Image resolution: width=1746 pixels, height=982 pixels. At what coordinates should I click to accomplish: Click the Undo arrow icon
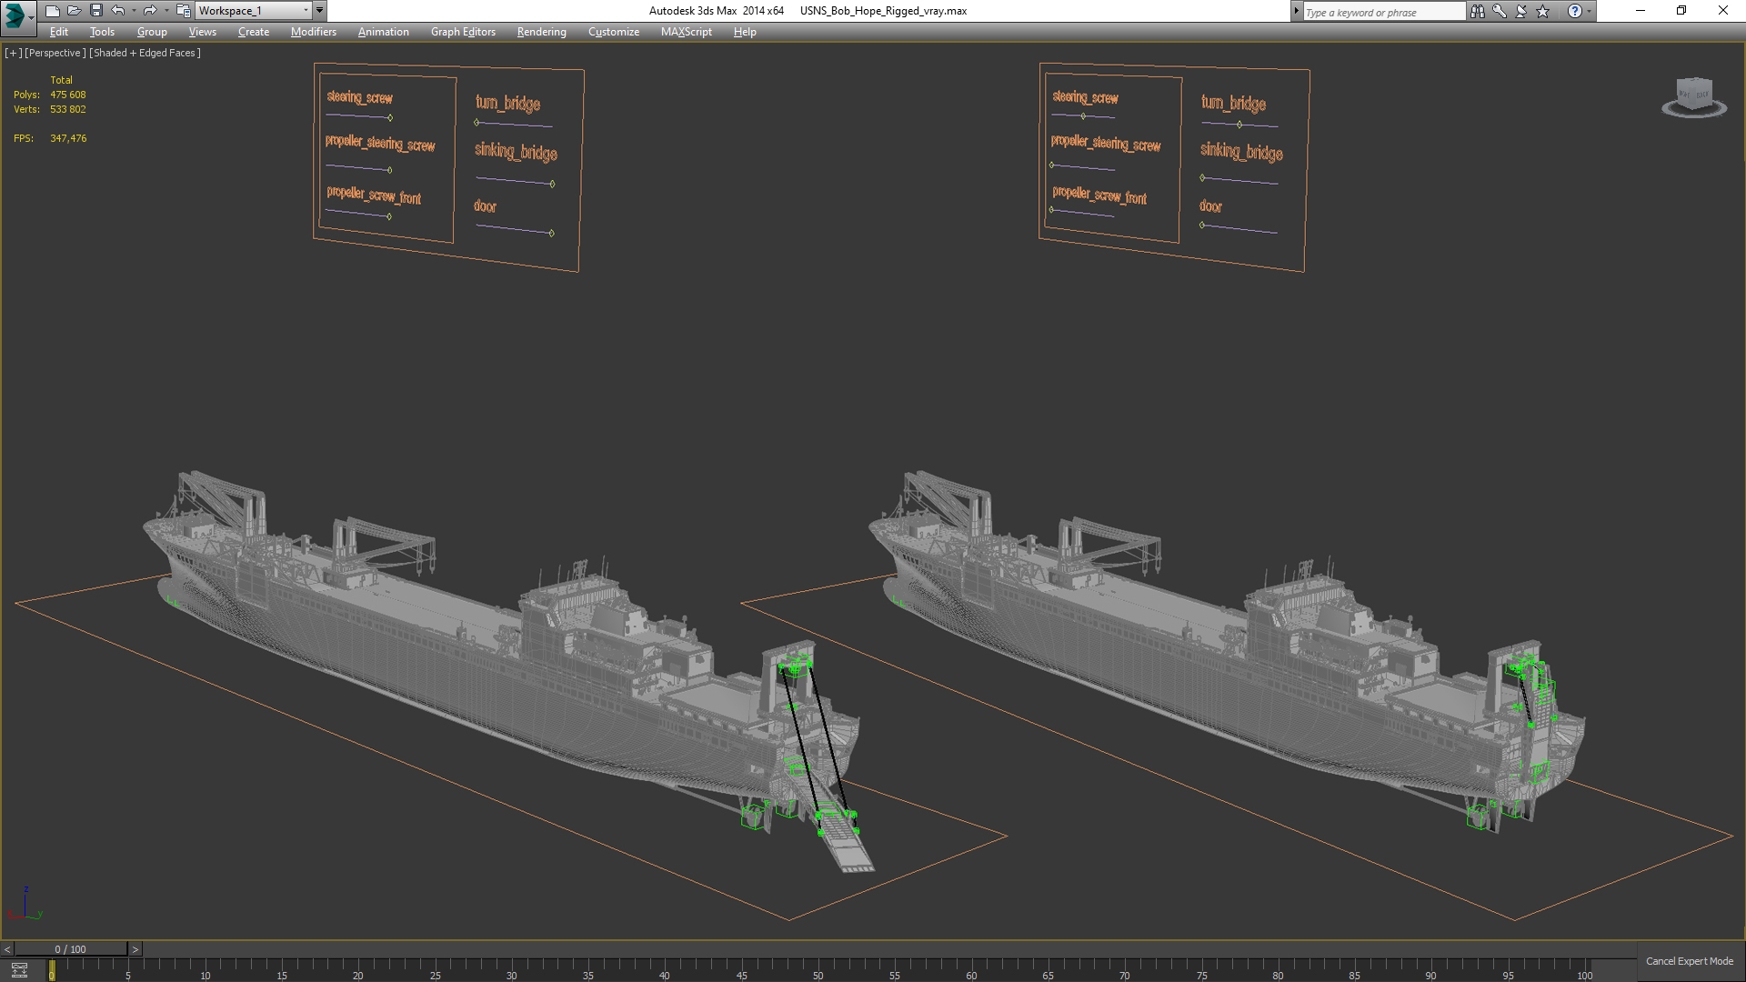pos(118,11)
